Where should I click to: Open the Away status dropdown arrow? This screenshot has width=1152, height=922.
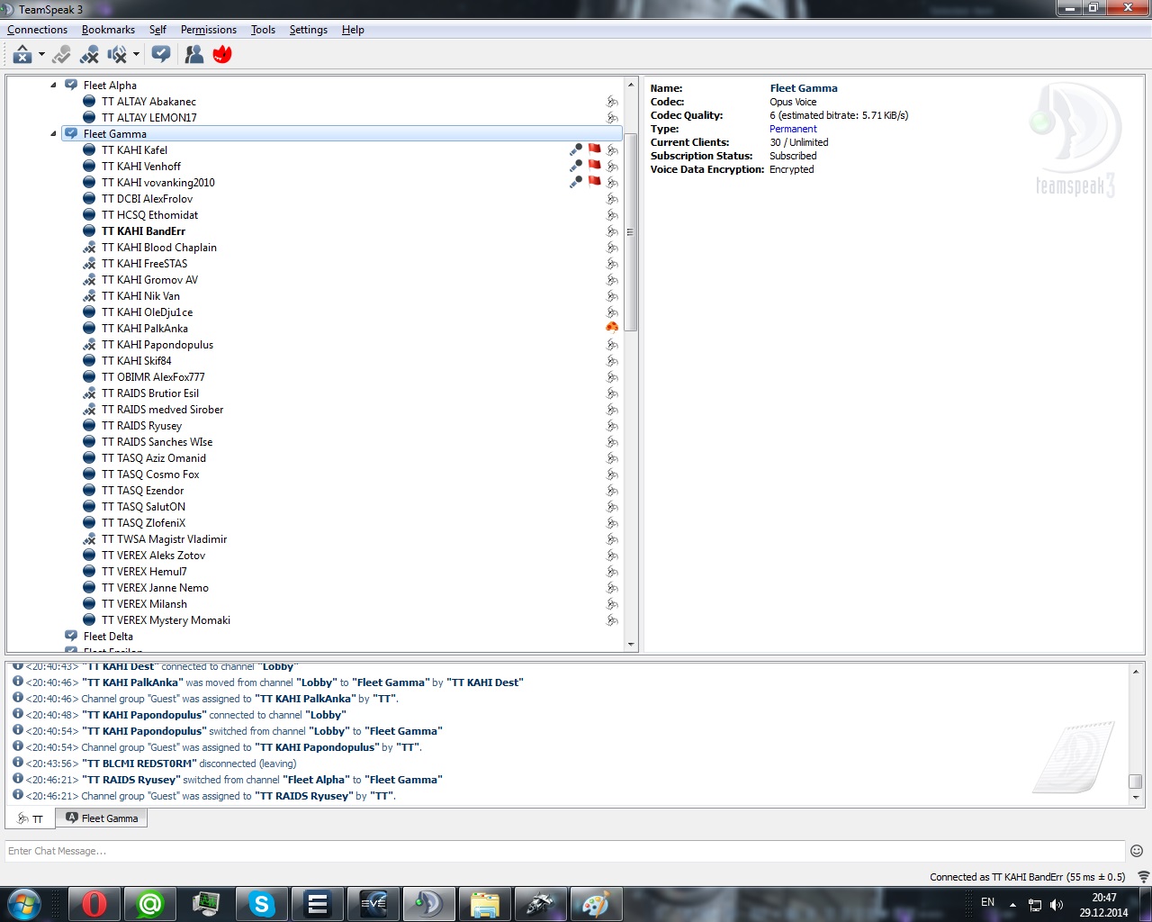(x=41, y=55)
